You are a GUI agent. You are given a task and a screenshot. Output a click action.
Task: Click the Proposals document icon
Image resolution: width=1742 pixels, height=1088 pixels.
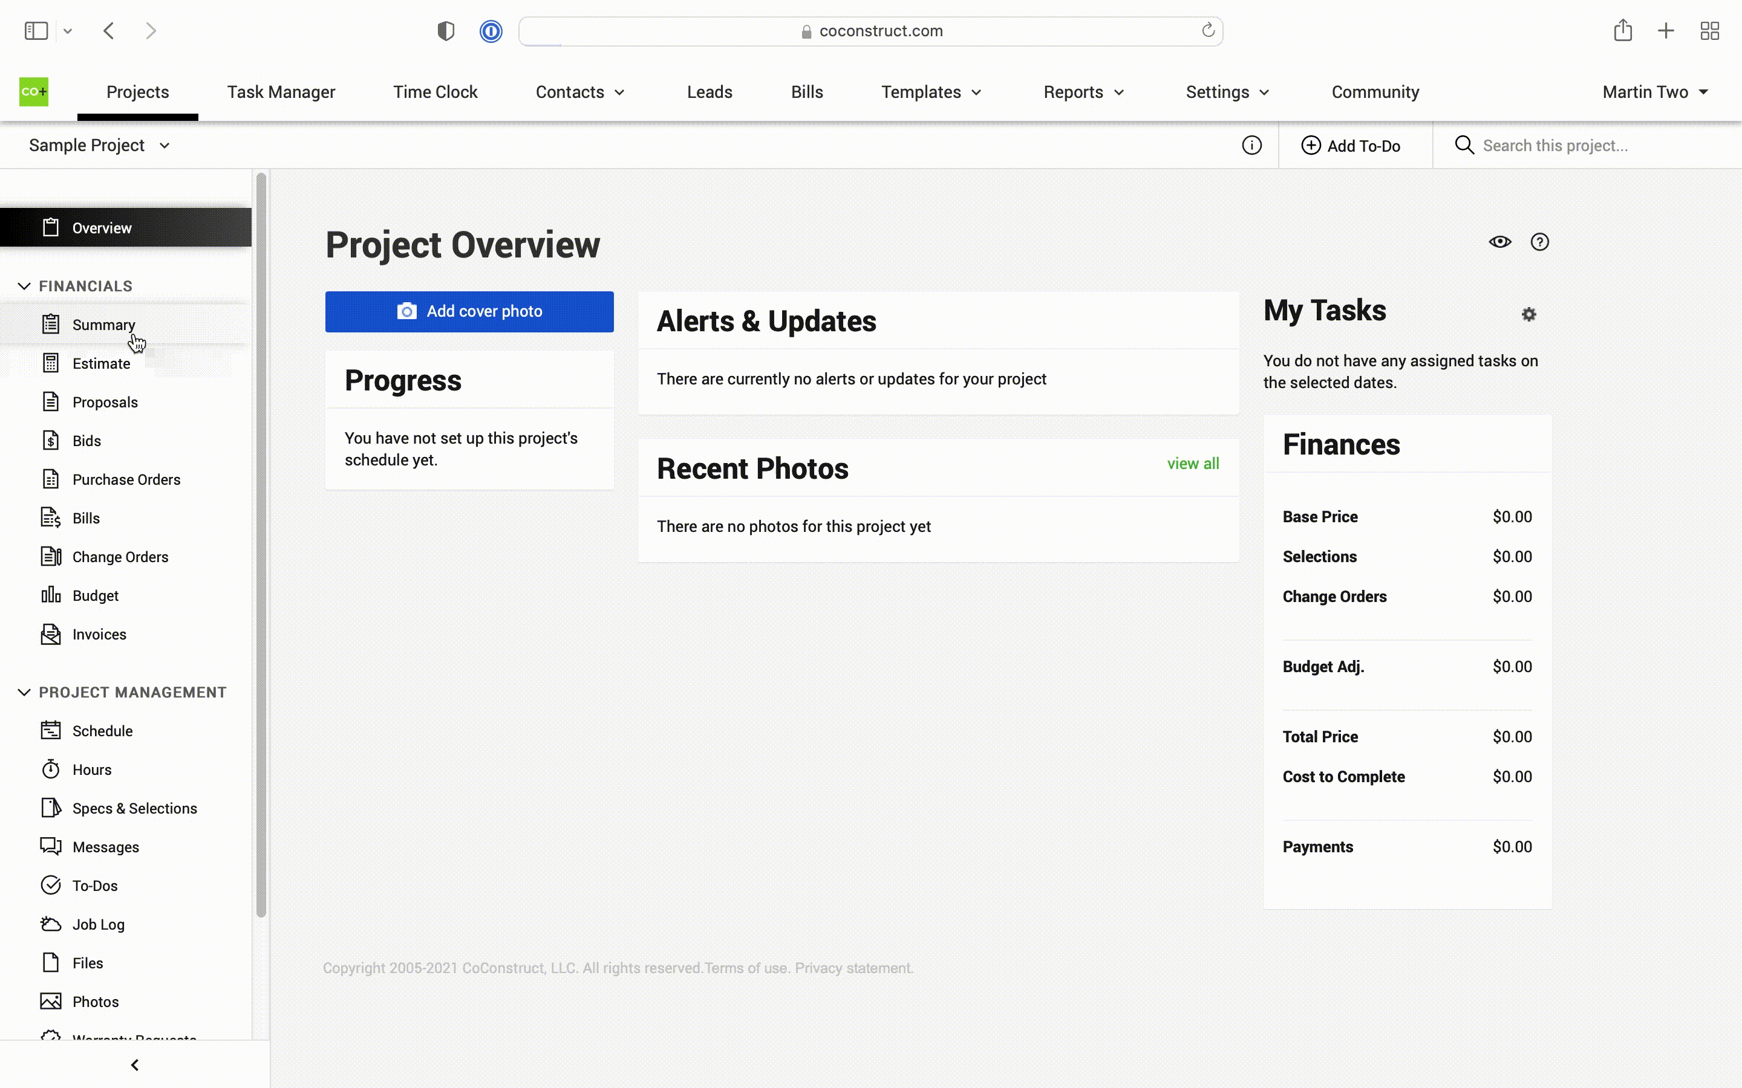[x=50, y=401]
